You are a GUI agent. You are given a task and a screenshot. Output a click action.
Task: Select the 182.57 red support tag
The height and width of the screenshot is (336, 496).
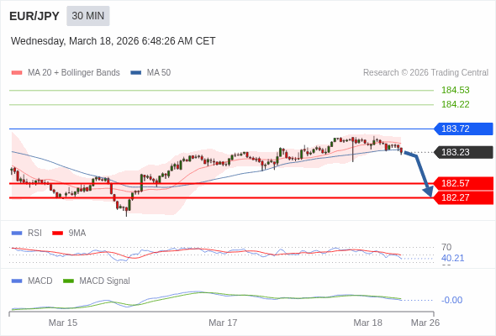(x=464, y=183)
